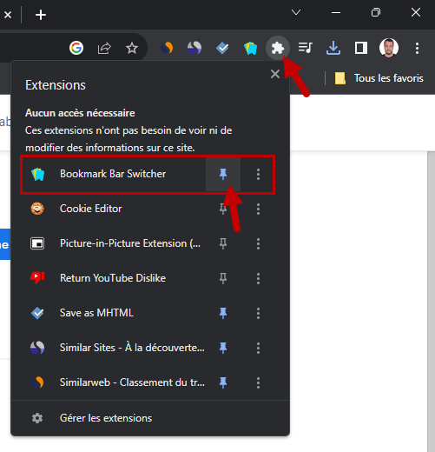The height and width of the screenshot is (452, 435).
Task: Open more options for Bookmark Bar Switcher
Action: pyautogui.click(x=258, y=174)
